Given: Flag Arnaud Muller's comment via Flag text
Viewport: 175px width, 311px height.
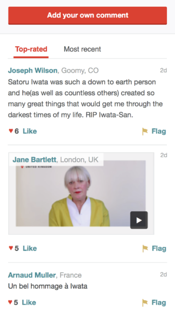Looking at the screenshot, I should tap(159, 303).
